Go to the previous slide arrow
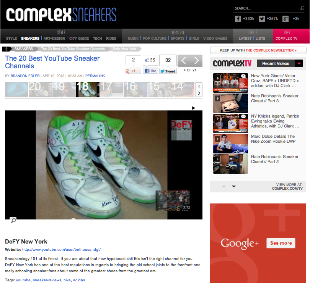Image resolution: width=310 pixels, height=284 pixels. [x=184, y=61]
